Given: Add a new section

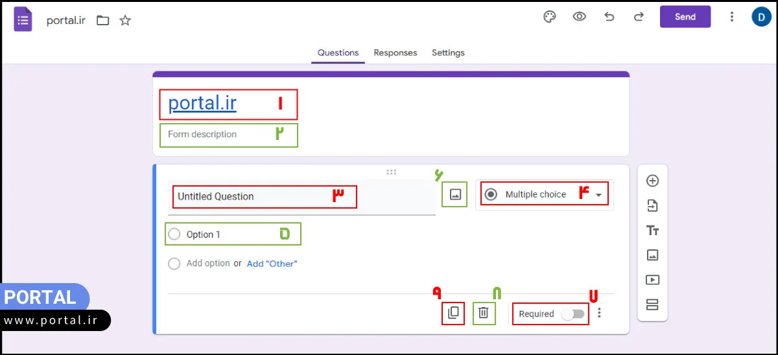Looking at the screenshot, I should coord(653,304).
